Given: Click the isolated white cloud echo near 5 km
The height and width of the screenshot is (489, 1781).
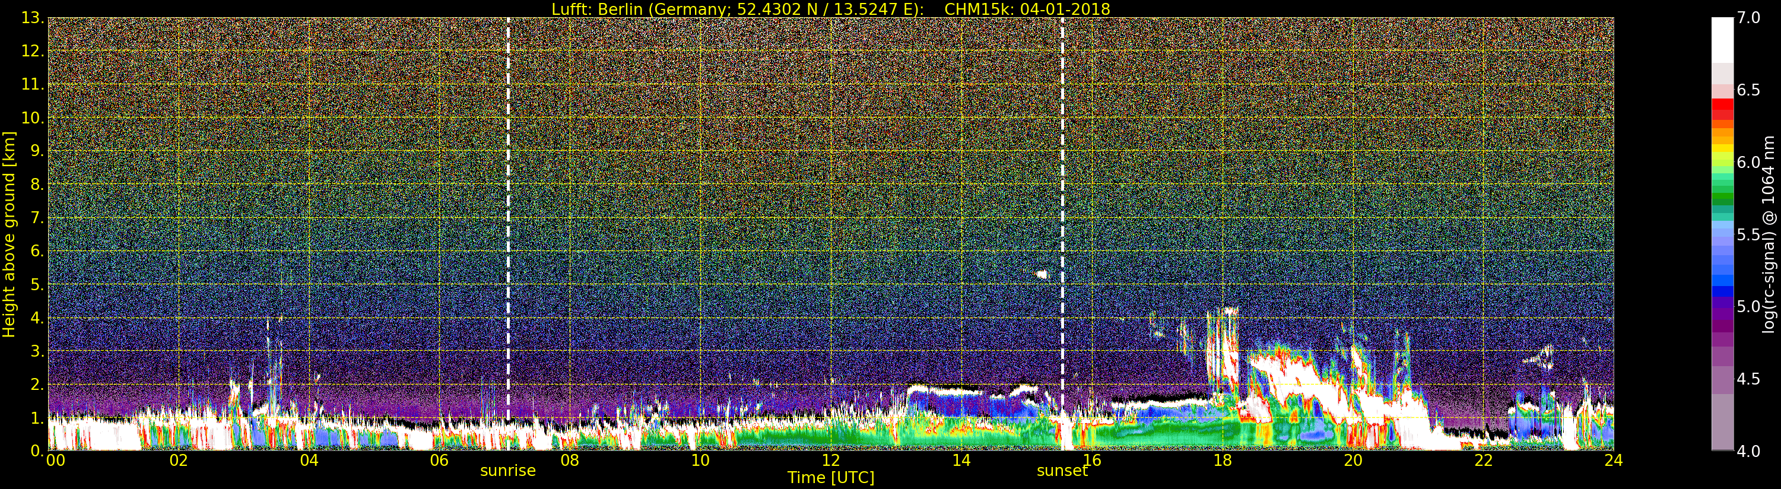Looking at the screenshot, I should (x=1042, y=274).
